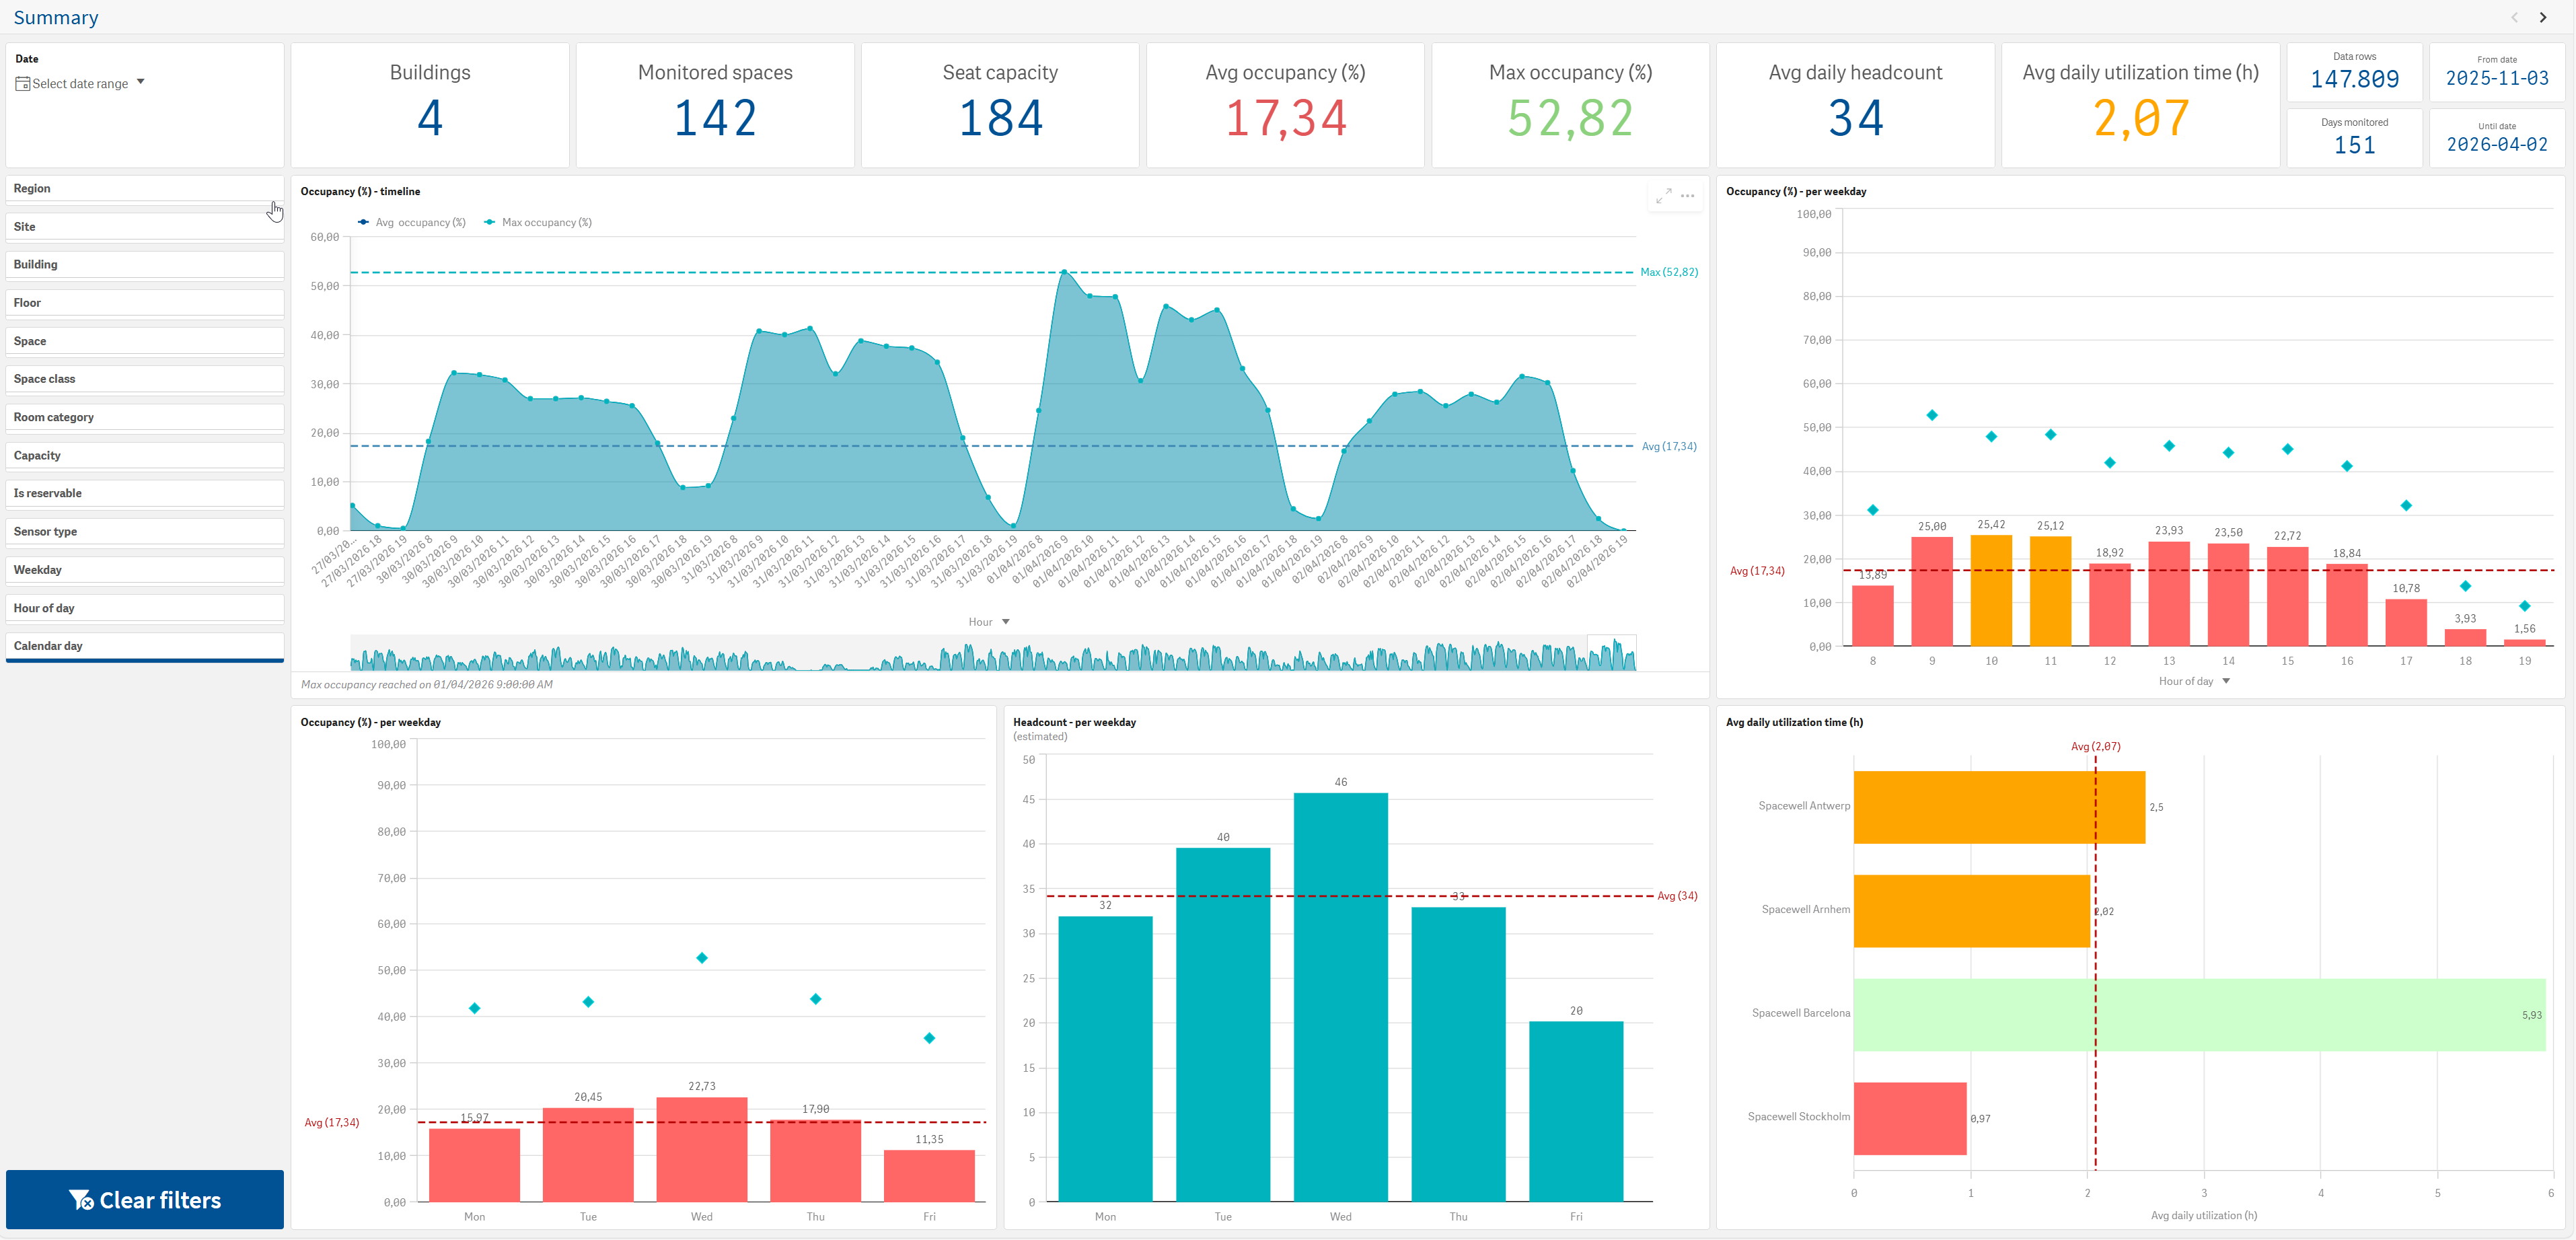Open the Calendar day filter pane
Image resolution: width=2576 pixels, height=1240 pixels.
(x=145, y=646)
